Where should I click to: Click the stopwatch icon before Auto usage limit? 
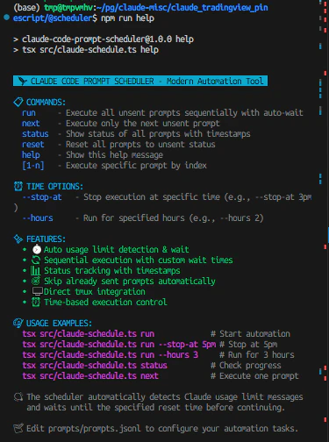click(x=37, y=249)
